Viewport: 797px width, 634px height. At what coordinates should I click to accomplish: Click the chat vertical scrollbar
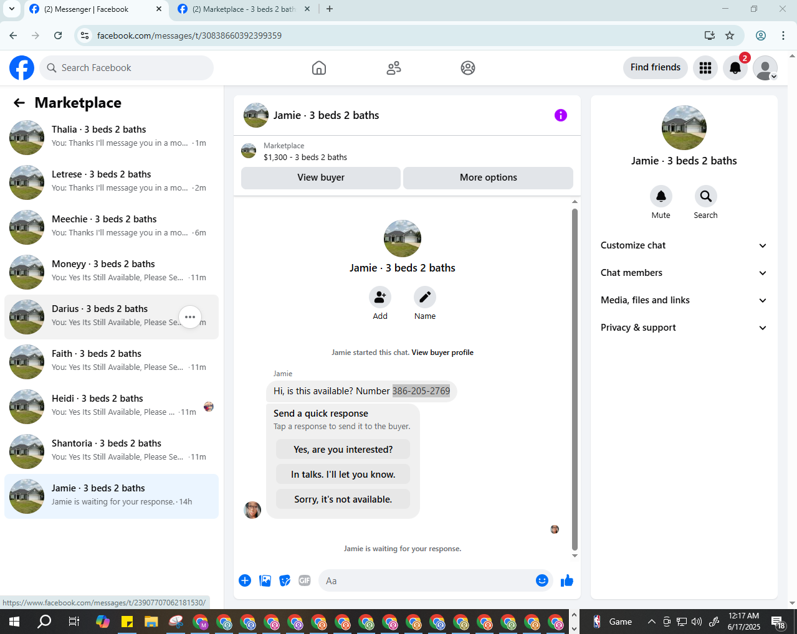point(575,379)
